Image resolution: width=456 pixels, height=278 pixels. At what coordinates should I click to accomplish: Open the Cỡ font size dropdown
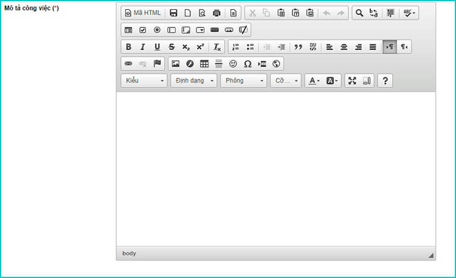tap(286, 81)
